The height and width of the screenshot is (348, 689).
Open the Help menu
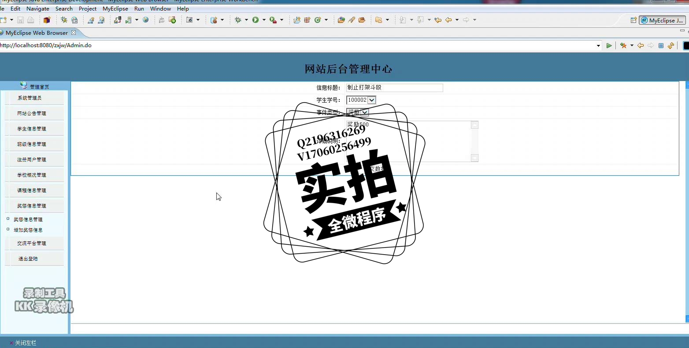pos(183,8)
